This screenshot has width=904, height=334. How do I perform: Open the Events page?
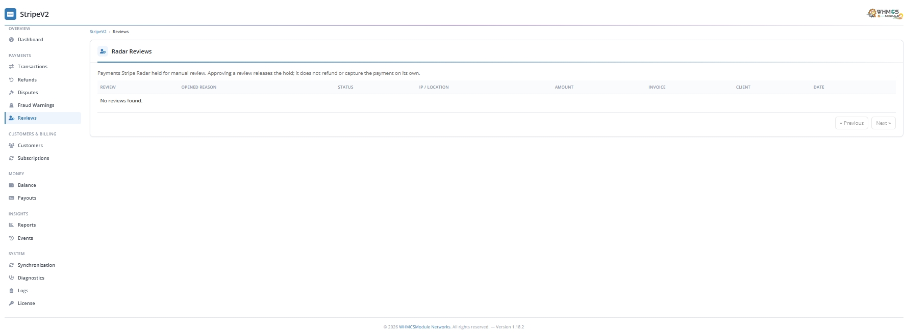(x=43, y=238)
